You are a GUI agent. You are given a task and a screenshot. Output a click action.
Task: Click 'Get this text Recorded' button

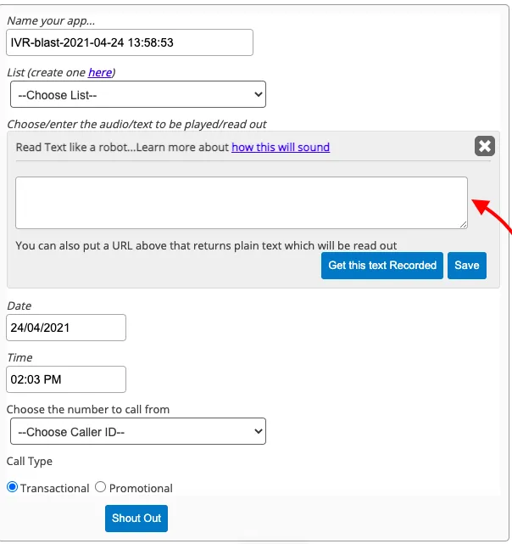[382, 266]
